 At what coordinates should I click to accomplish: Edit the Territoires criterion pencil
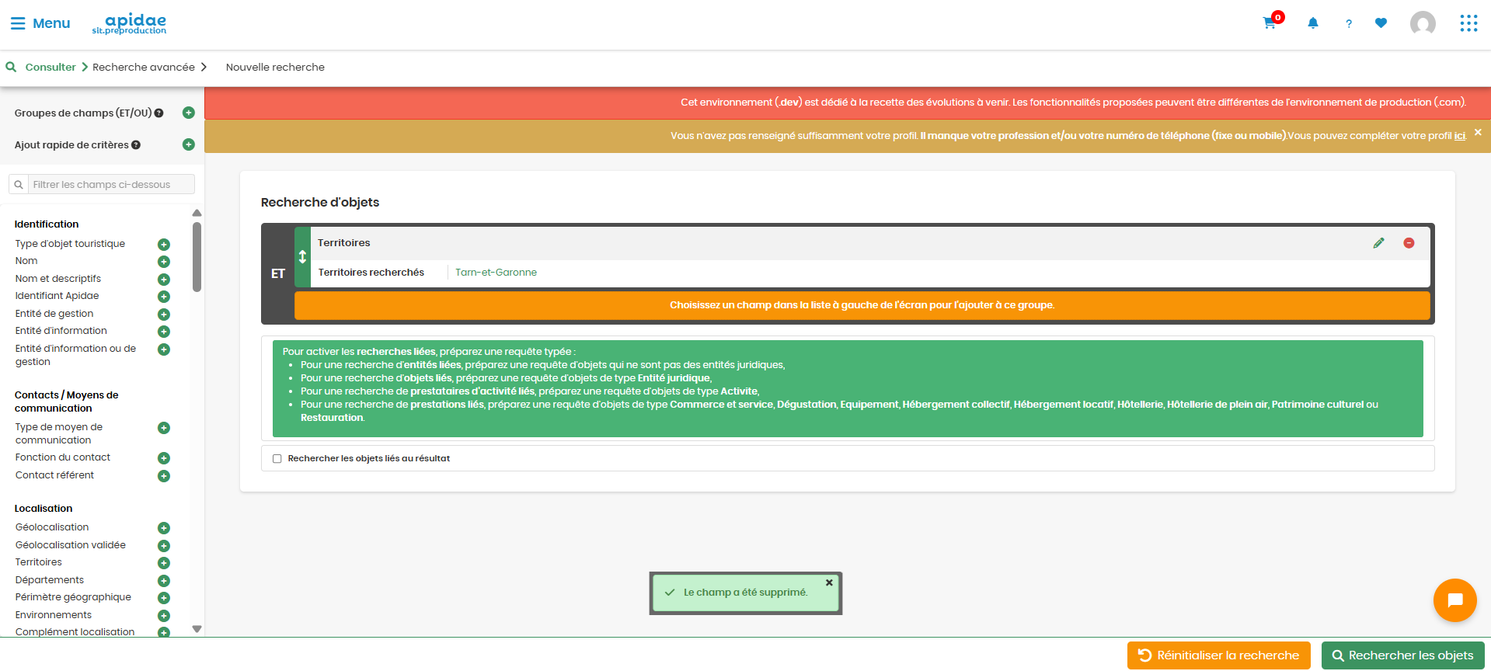pyautogui.click(x=1378, y=243)
